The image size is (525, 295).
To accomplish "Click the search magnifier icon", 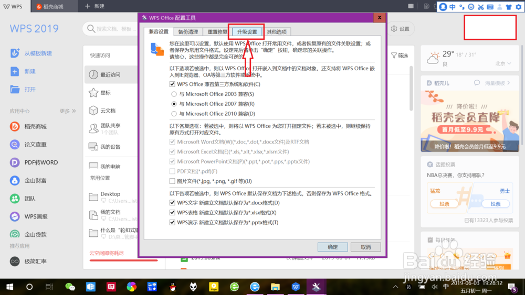I will coord(91,29).
